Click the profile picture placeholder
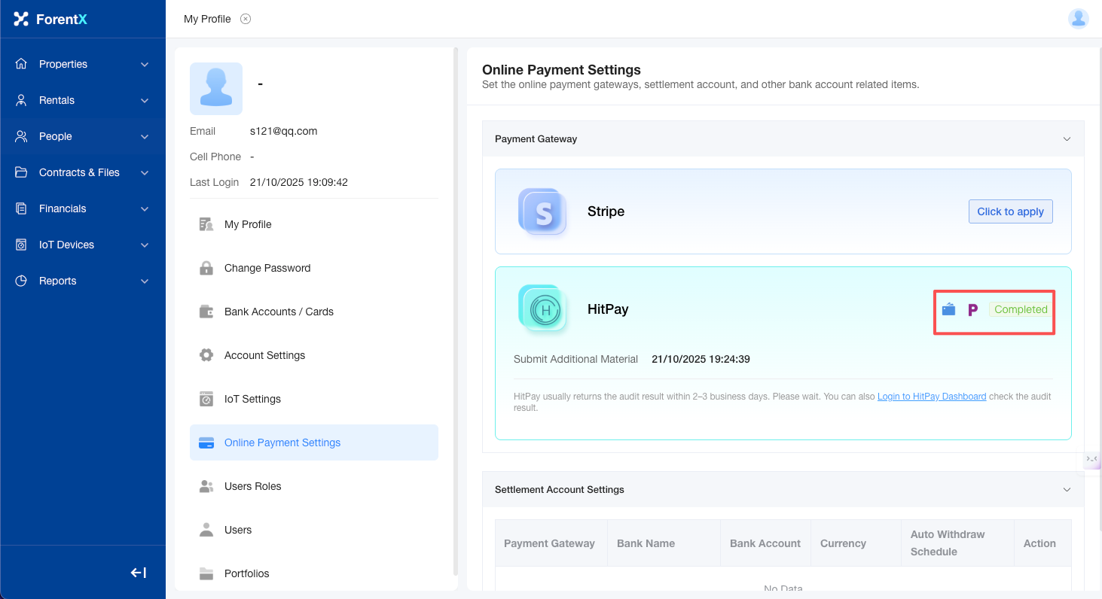Image resolution: width=1102 pixels, height=599 pixels. [x=216, y=89]
